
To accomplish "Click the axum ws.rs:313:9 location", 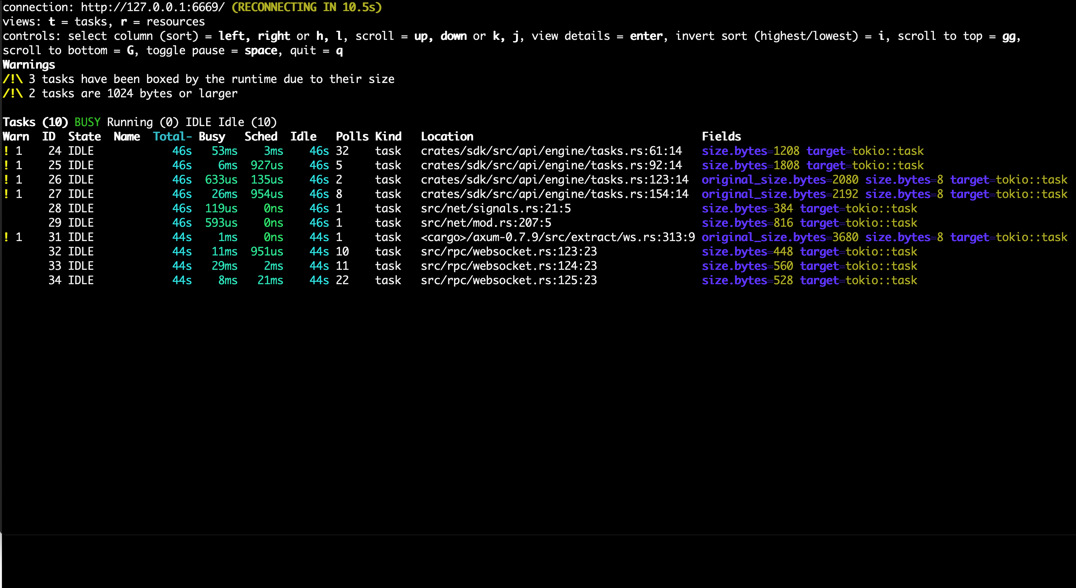I will 558,237.
